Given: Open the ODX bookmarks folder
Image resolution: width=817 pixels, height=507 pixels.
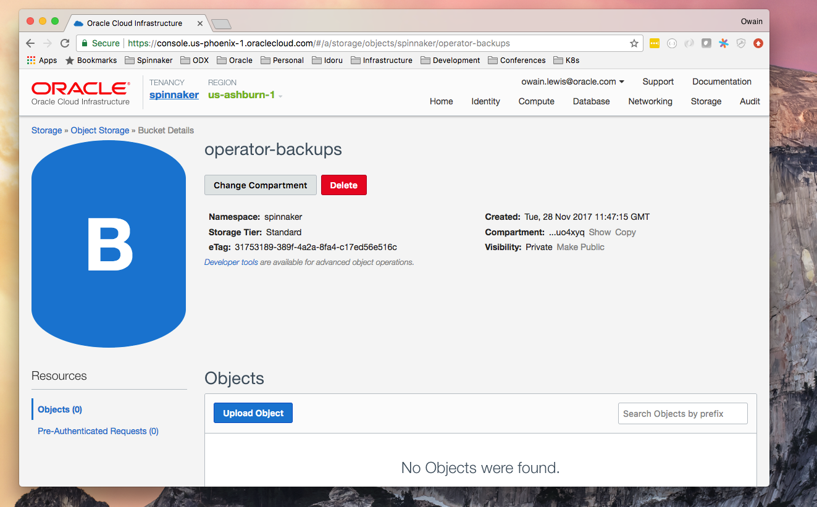Looking at the screenshot, I should coord(195,61).
